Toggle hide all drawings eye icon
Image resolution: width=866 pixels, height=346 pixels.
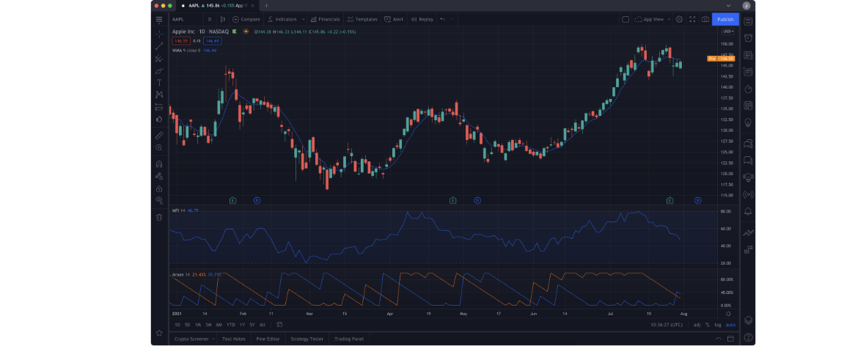[x=159, y=200]
